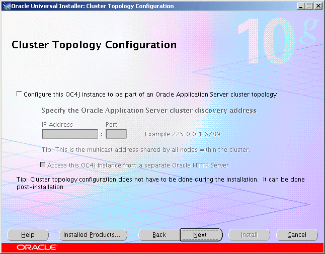The height and width of the screenshot is (254, 325).
Task: Cancel the installation
Action: click(x=297, y=235)
